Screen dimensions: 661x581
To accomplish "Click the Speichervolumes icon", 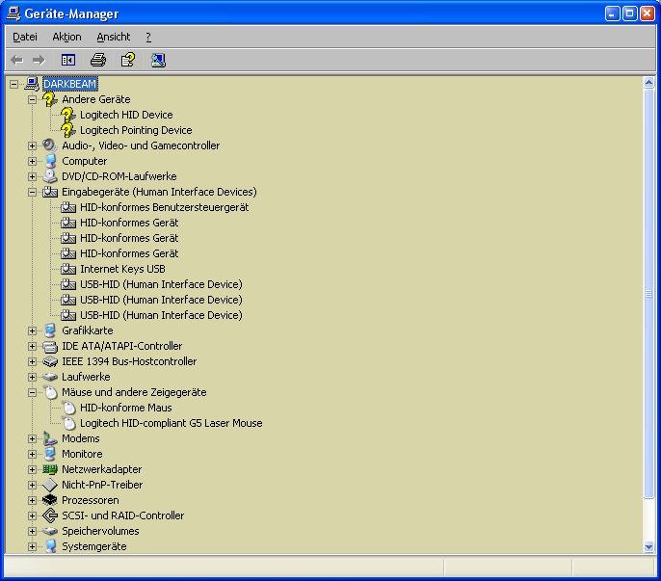I will [50, 531].
